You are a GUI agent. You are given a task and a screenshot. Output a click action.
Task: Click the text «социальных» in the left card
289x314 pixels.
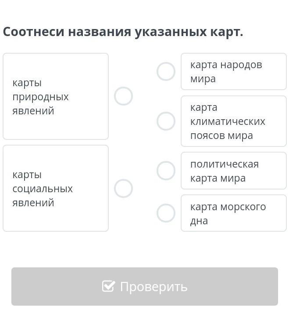pyautogui.click(x=43, y=189)
